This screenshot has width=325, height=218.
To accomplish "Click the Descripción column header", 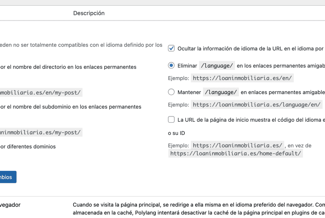I will [x=89, y=13].
